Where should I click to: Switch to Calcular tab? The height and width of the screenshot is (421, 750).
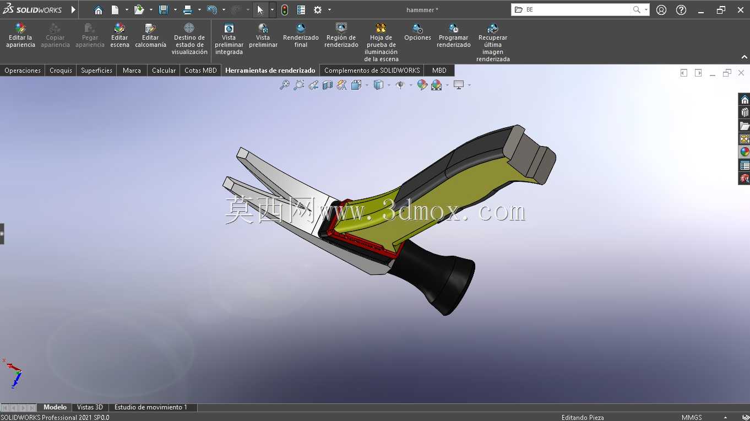(164, 71)
